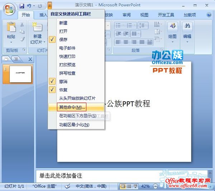Click the Numbering list icon
Image resolution: width=215 pixels, height=191 pixels.
click(x=129, y=25)
